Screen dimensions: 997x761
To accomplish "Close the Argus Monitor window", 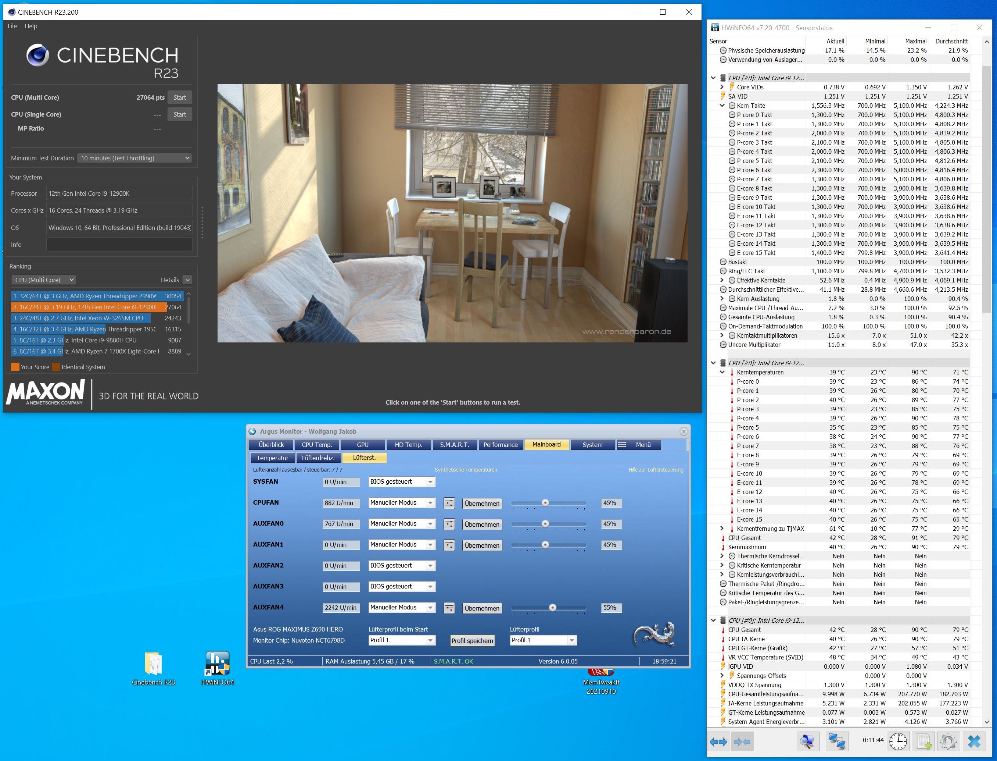I will (x=684, y=432).
